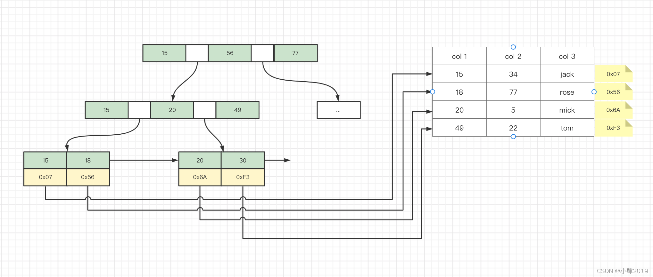Select table cell 49 in tom row

tap(459, 128)
